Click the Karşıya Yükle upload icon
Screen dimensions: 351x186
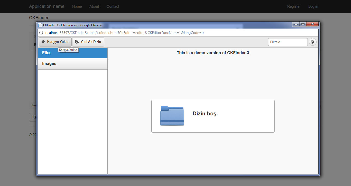tap(43, 42)
